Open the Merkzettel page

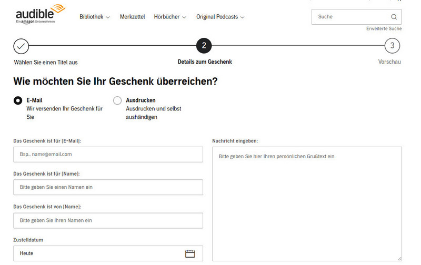coord(133,17)
